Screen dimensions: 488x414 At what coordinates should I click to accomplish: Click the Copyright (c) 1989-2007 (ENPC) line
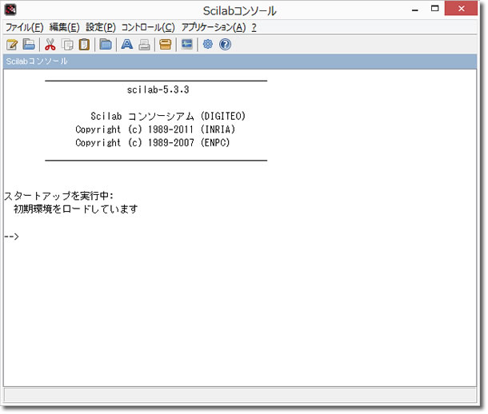[x=153, y=142]
